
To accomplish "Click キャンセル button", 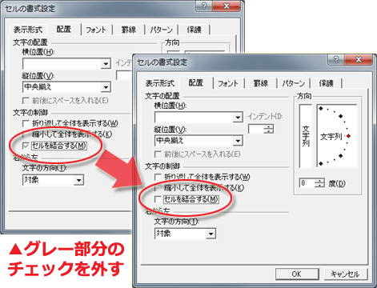I will coord(345,274).
